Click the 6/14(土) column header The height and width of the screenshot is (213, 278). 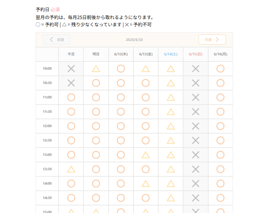pyautogui.click(x=171, y=54)
